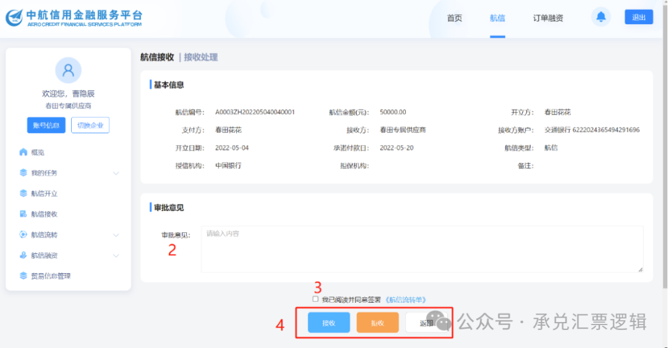Click the 审批意见 section heading
668x348 pixels.
(169, 207)
